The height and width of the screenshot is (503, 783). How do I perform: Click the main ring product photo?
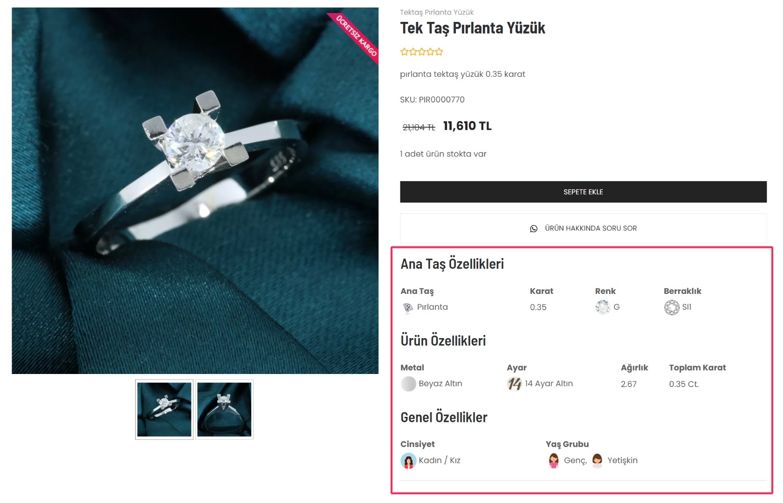click(x=195, y=190)
